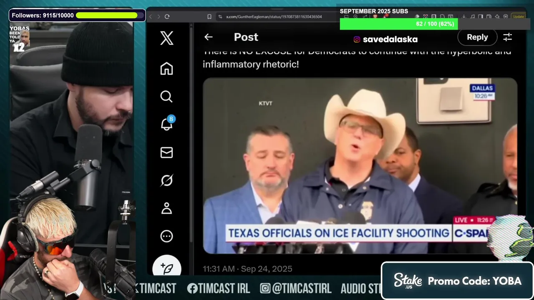Open Notifications bell with 8 badge
Screen dimensions: 534x300
[167, 124]
